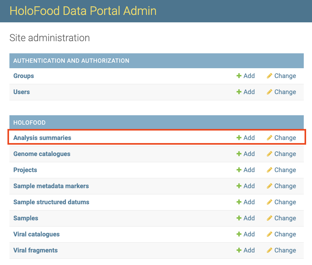Image resolution: width=312 pixels, height=265 pixels.
Task: Click the Change text for Viral catalogues
Action: 285,234
